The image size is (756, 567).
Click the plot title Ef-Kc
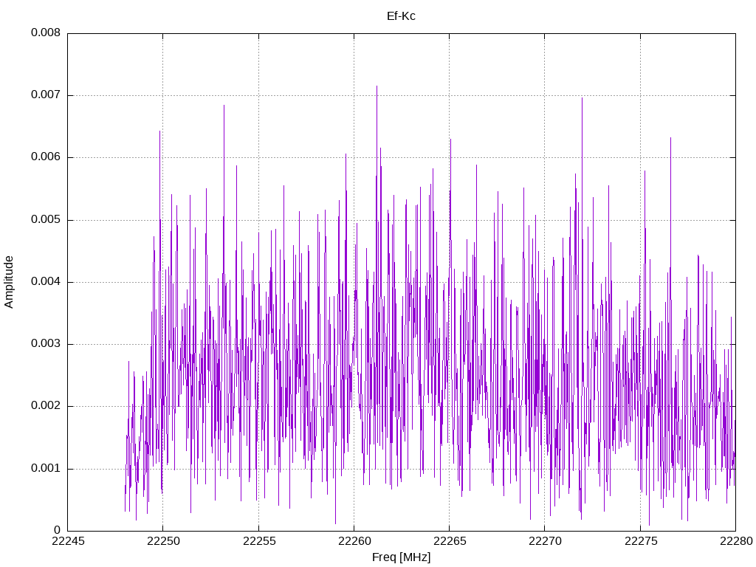point(401,16)
